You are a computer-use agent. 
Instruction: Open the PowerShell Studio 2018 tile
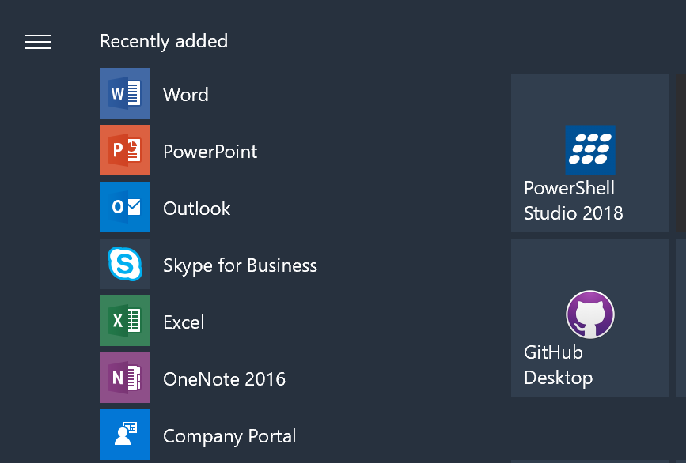[x=590, y=153]
